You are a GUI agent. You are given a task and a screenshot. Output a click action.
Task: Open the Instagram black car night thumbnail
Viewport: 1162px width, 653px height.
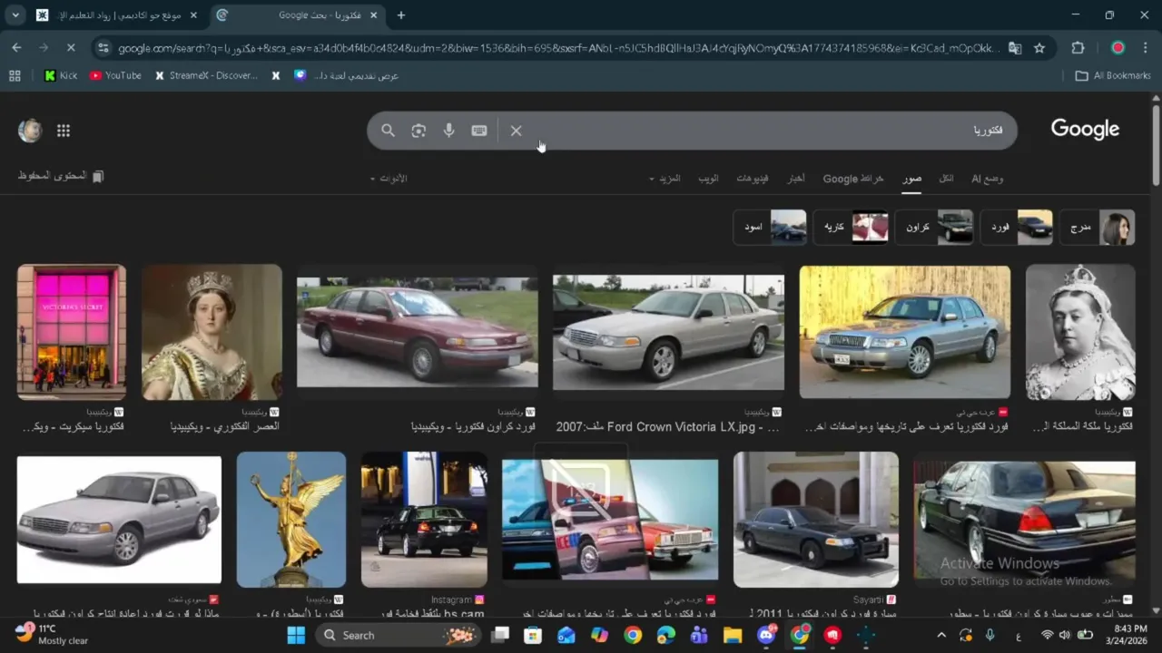[x=424, y=520]
